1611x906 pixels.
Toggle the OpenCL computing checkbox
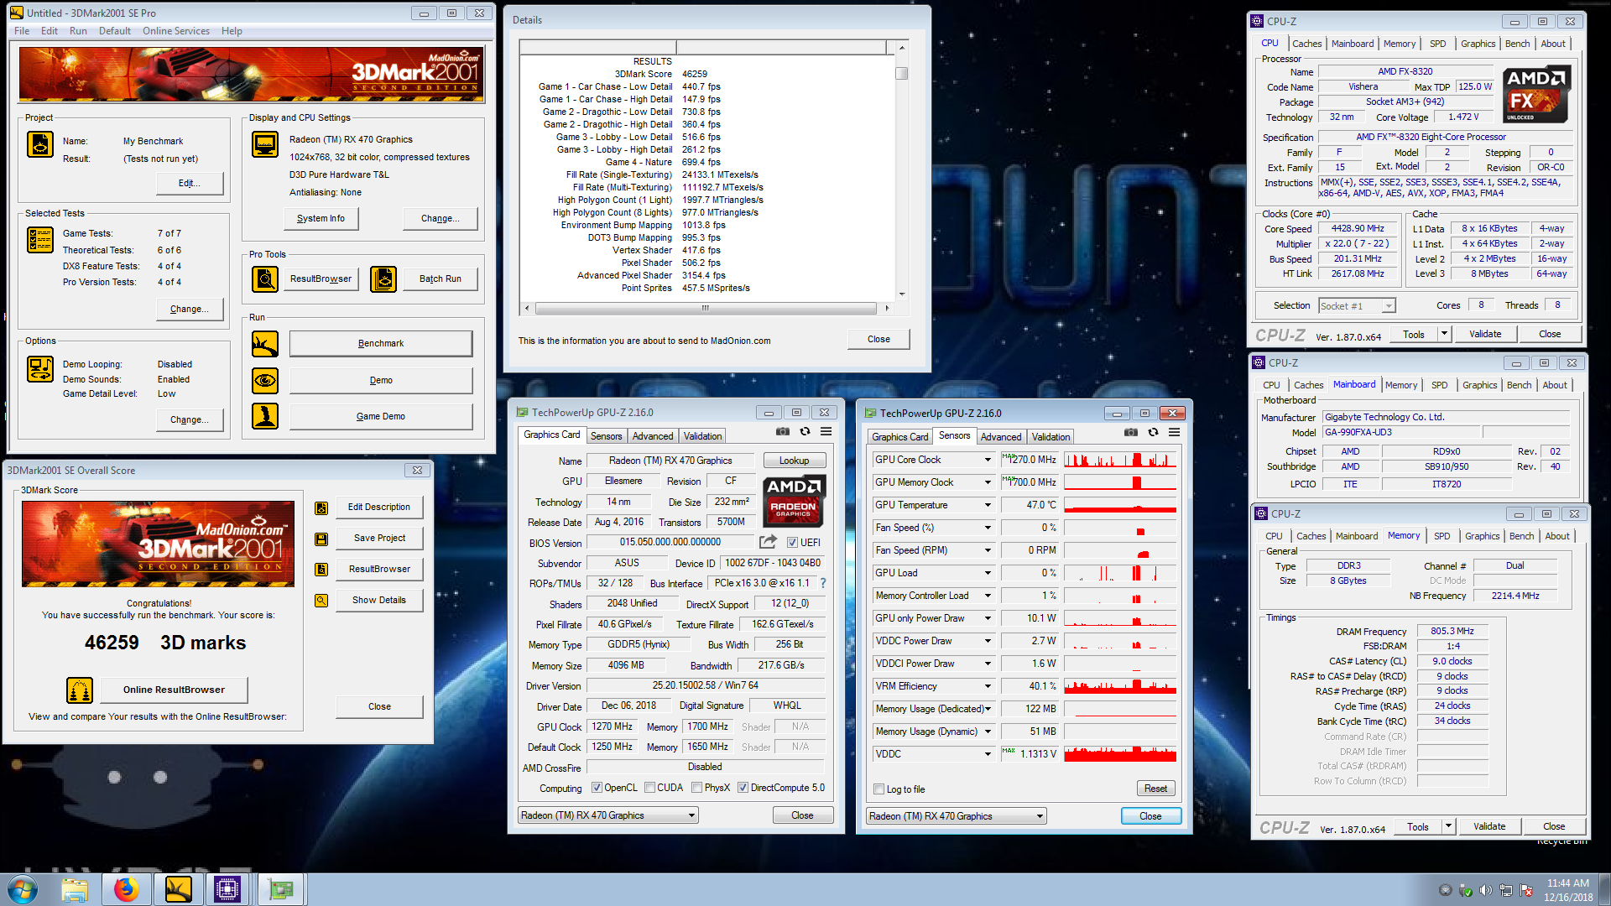pyautogui.click(x=597, y=788)
